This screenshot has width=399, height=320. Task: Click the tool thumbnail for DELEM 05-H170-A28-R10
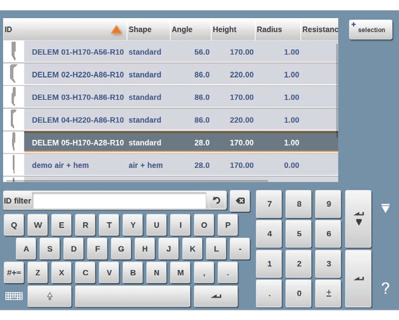14,142
